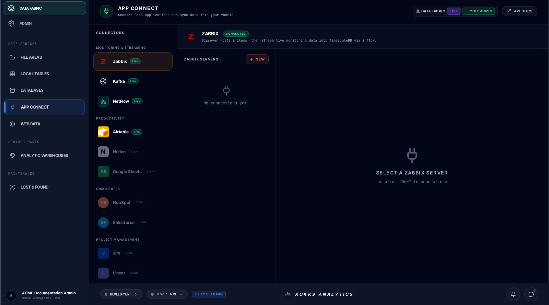
Task: Select the Google Sheets connector
Action: pyautogui.click(x=133, y=172)
